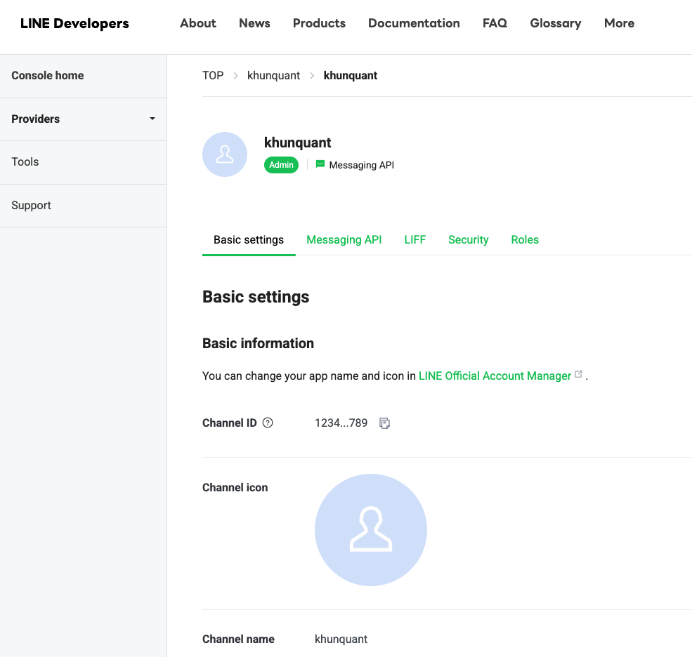The height and width of the screenshot is (657, 692).
Task: Open the Documentation page
Action: pos(414,23)
